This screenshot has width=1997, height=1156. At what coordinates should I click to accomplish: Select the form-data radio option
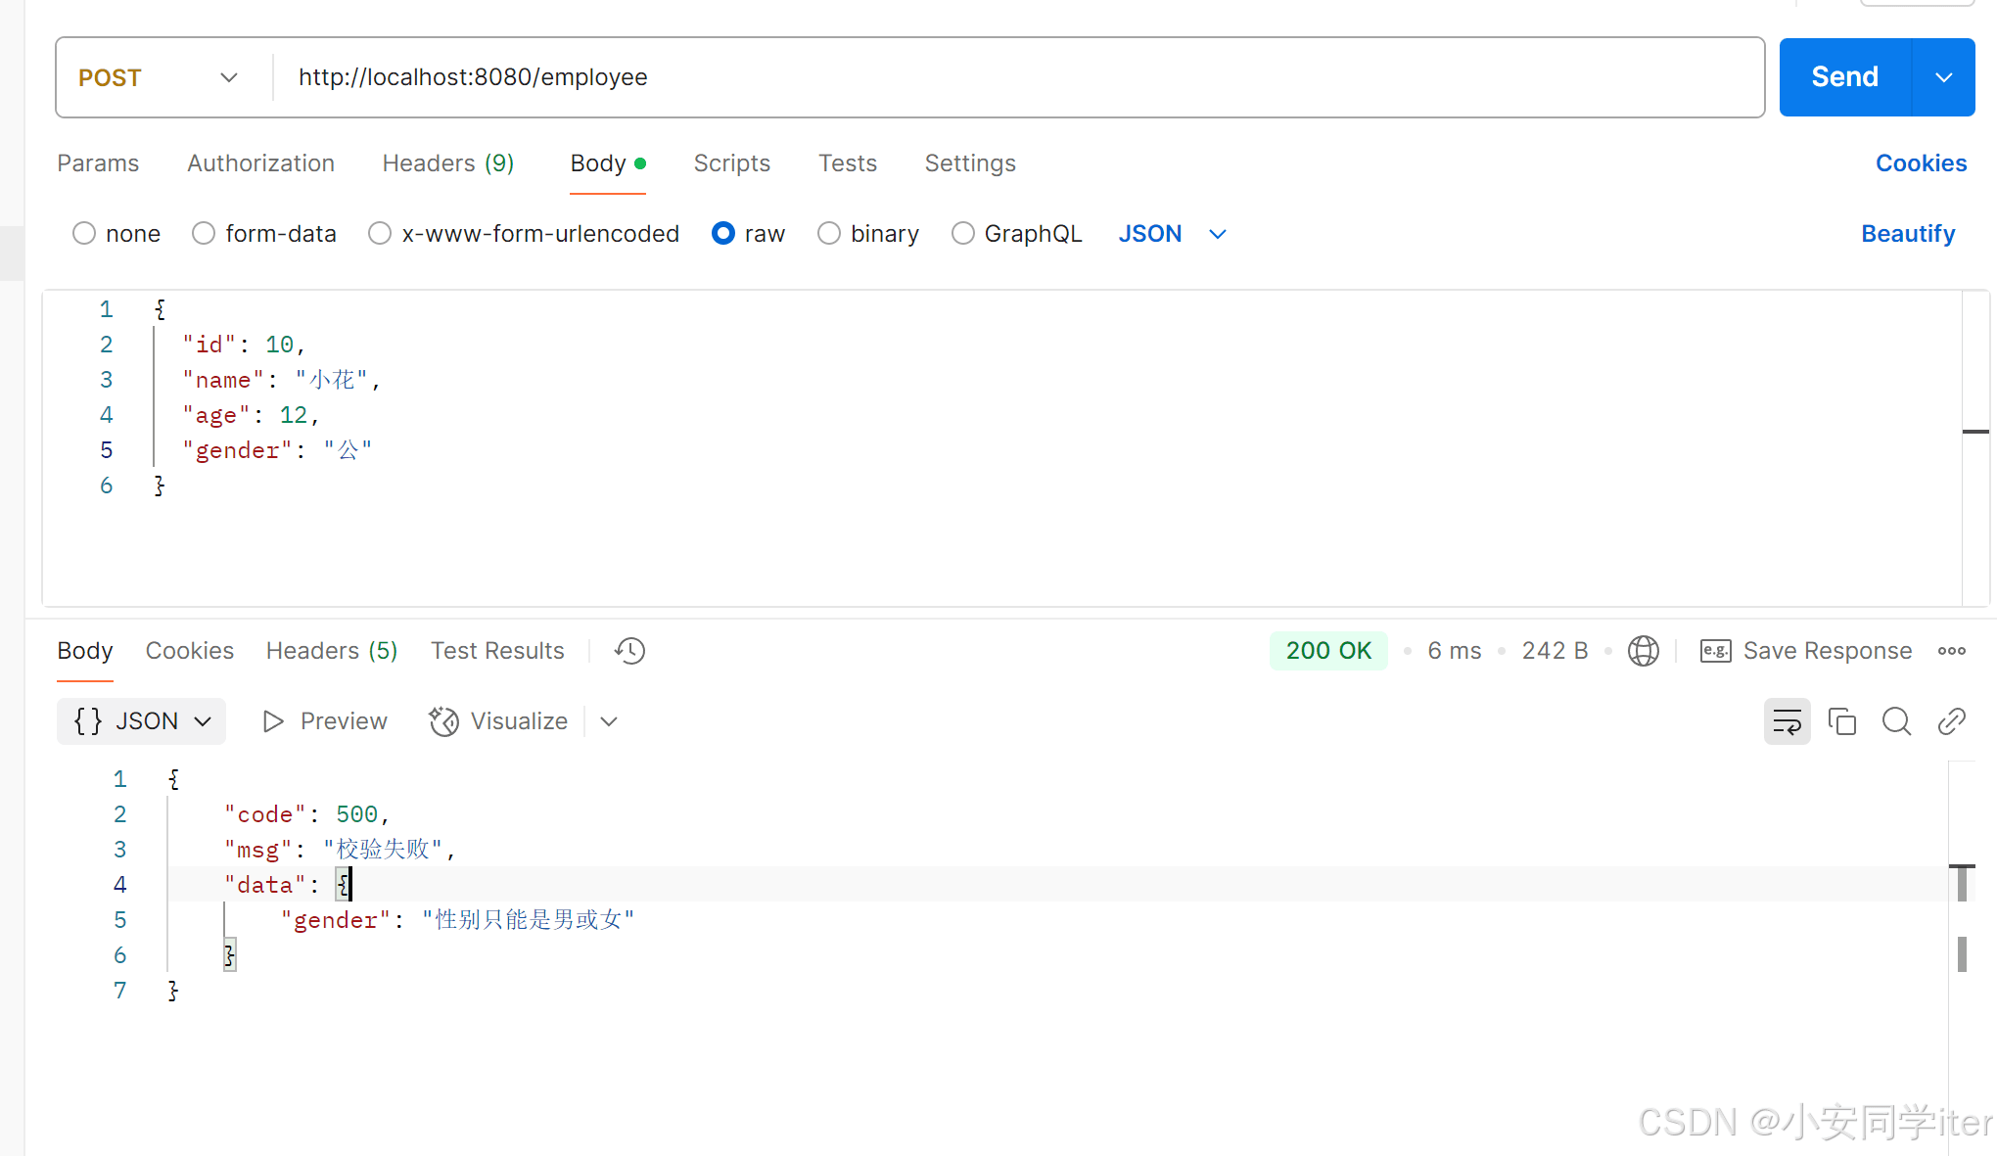point(264,234)
